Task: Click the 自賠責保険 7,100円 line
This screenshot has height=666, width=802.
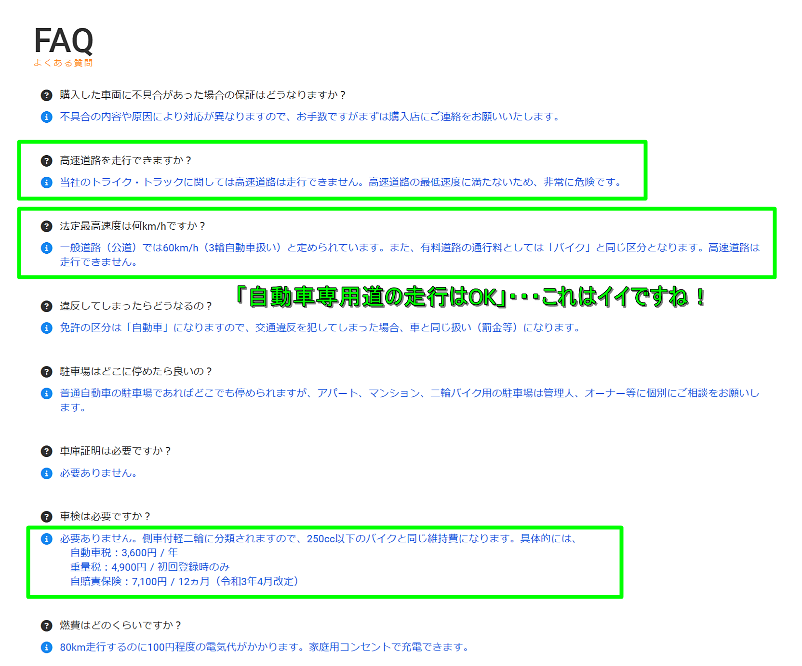Action: [185, 581]
